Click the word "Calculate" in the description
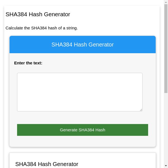This screenshot has width=168, height=168. point(15,28)
